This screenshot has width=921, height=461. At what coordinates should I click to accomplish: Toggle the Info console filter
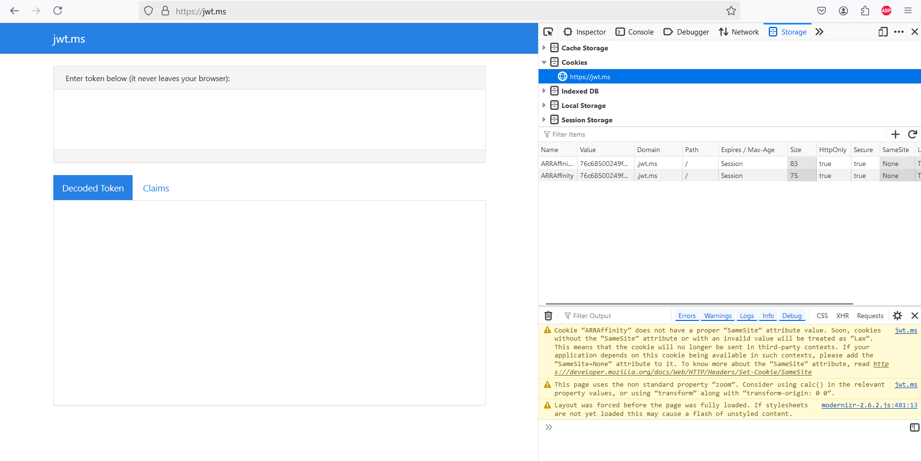tap(768, 316)
